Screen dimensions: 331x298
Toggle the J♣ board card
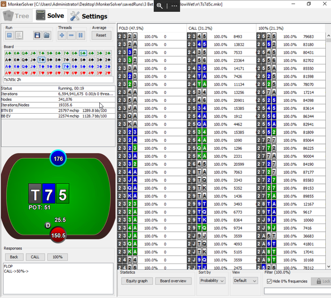coord(33,53)
